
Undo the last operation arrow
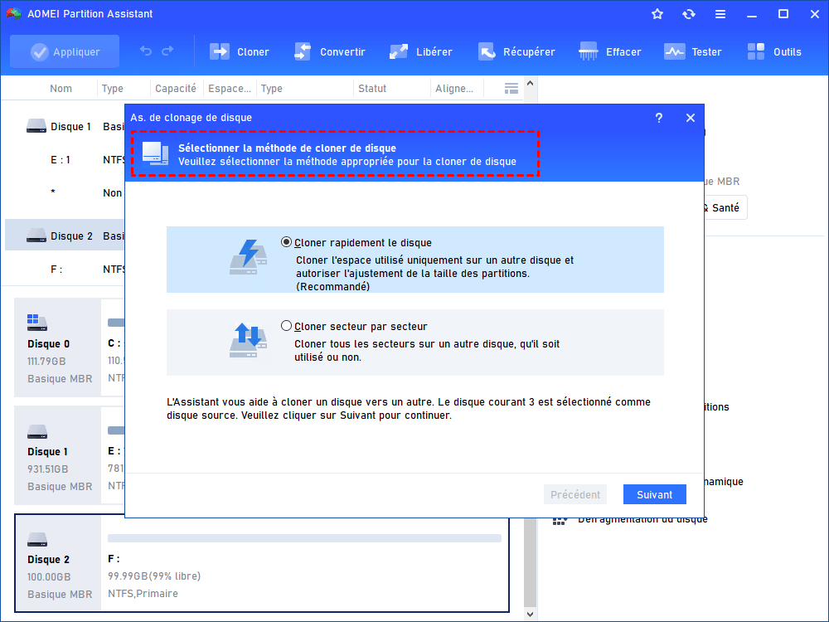[x=146, y=51]
